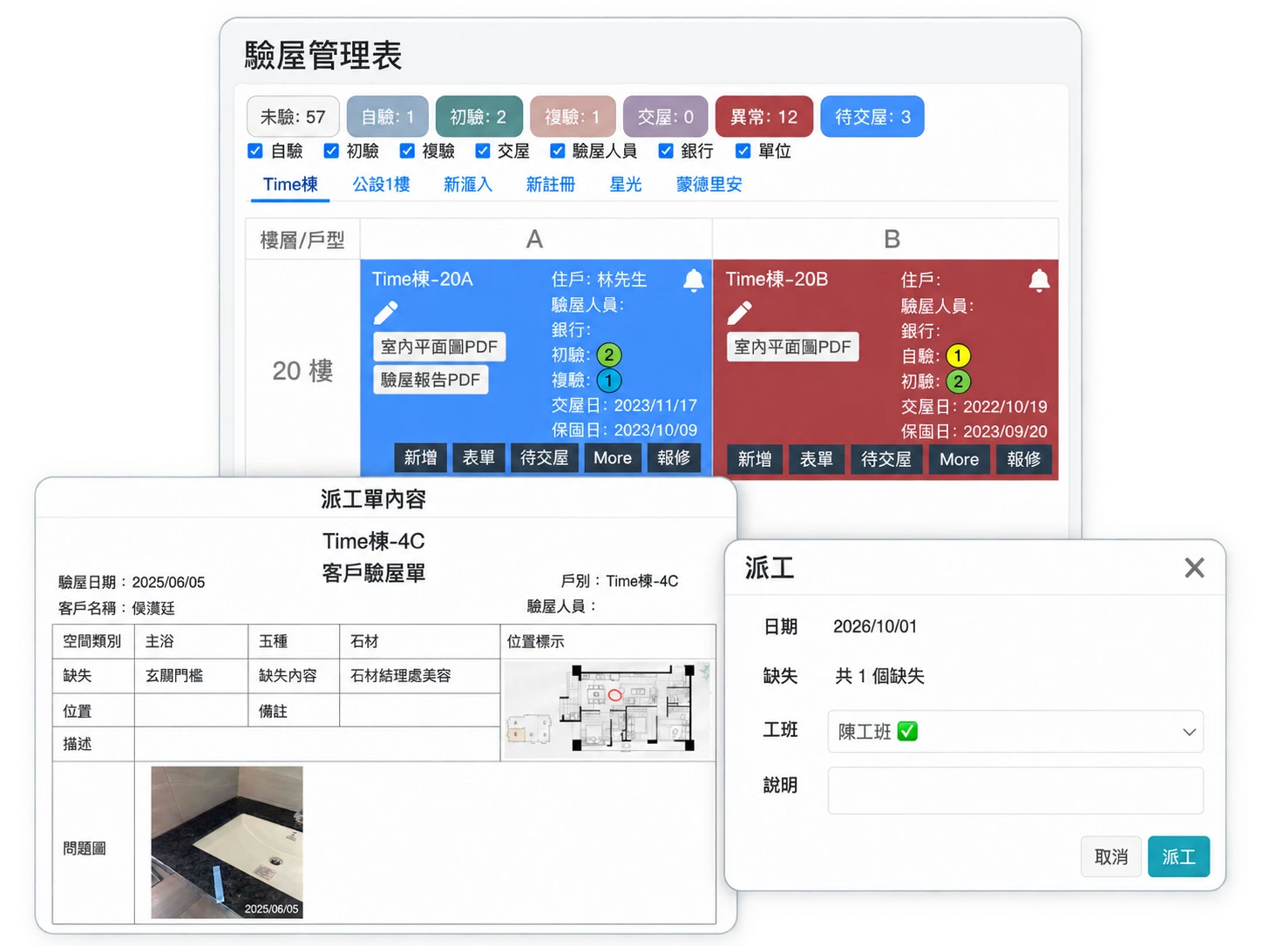1262x946 pixels.
Task: Toggle the 單位 checkbox
Action: (743, 151)
